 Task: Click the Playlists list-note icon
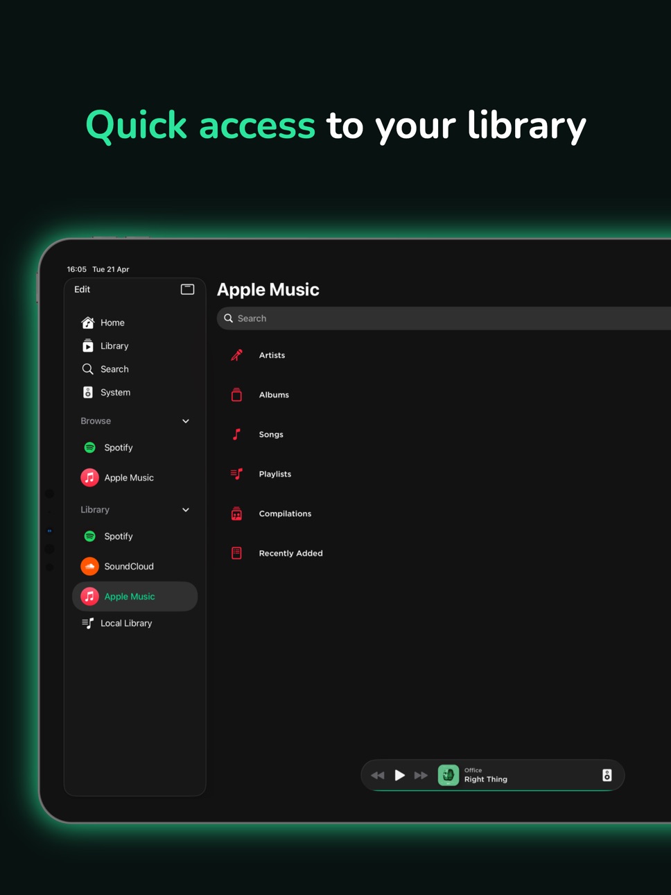coord(236,474)
